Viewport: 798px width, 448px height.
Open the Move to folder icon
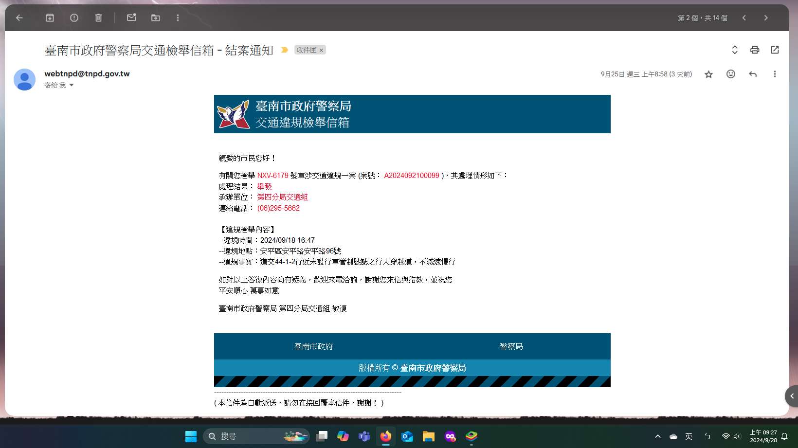pos(156,18)
